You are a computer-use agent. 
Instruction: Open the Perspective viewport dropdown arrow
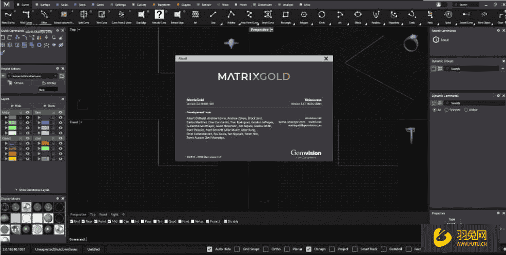pos(271,30)
